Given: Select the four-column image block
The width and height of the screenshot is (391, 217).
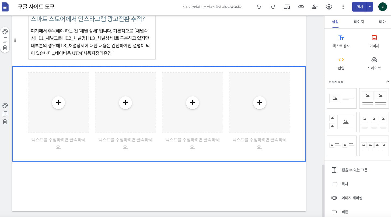Looking at the screenshot, I should [x=374, y=146].
